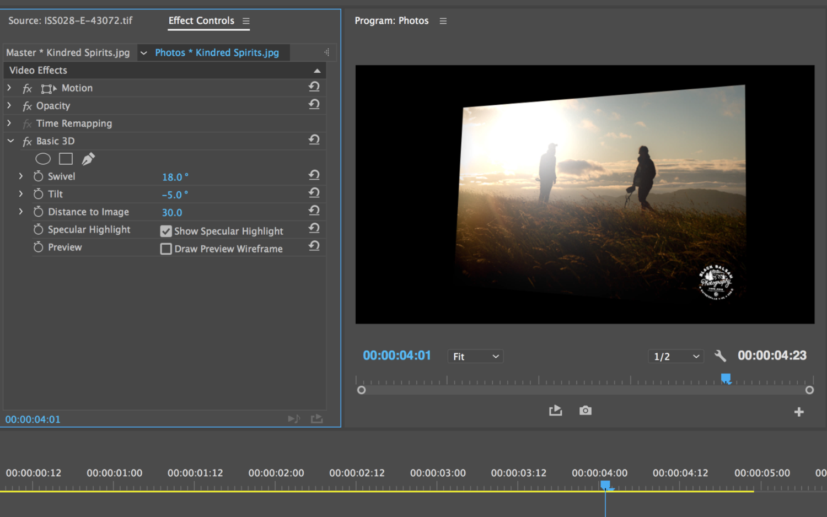Open Program Monitor settings wrench
The image size is (827, 517).
[x=720, y=356]
